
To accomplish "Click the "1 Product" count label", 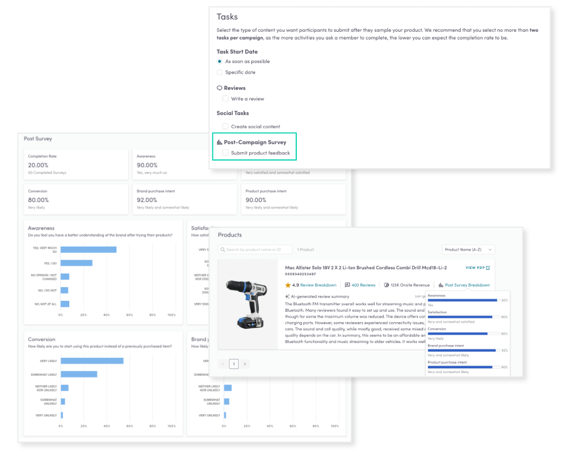I will (306, 249).
